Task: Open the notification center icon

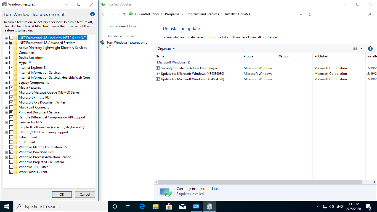Action: pyautogui.click(x=368, y=206)
